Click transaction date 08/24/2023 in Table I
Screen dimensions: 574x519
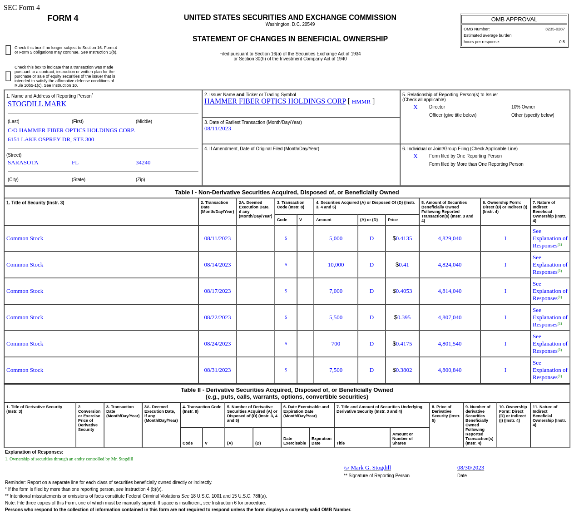pos(218,344)
